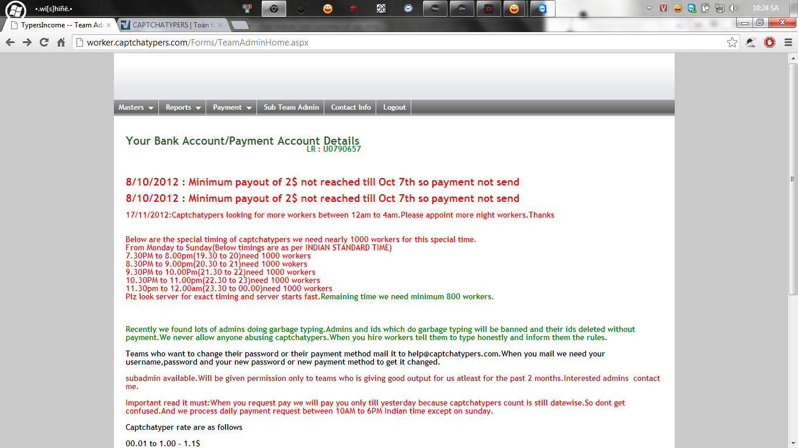Open the blue clock taskbar icon
Viewport: 798px width, 448px height.
point(408,9)
